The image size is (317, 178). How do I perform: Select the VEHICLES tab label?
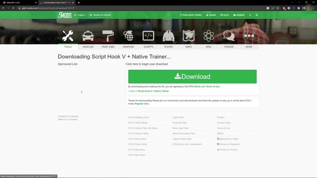[x=88, y=47]
